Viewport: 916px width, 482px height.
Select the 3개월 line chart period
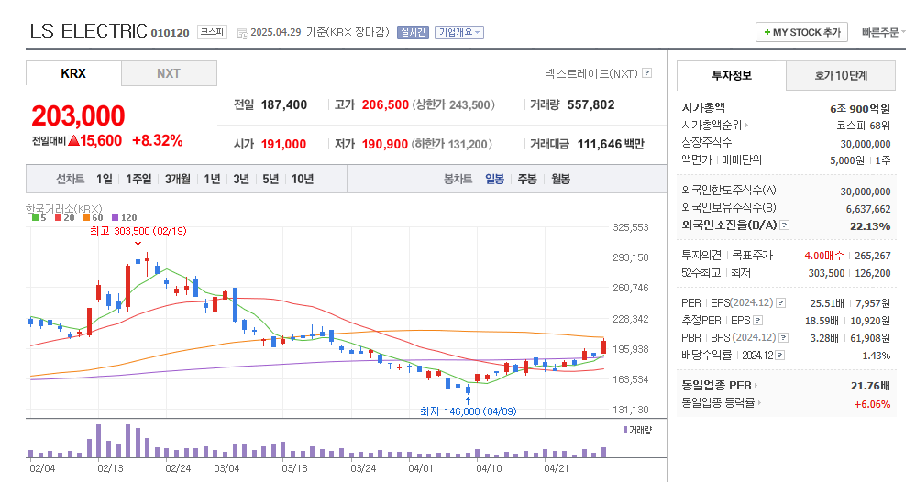178,179
